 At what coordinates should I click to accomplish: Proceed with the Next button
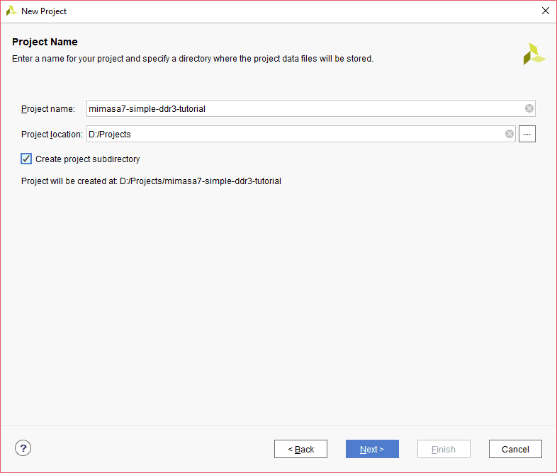(x=372, y=449)
